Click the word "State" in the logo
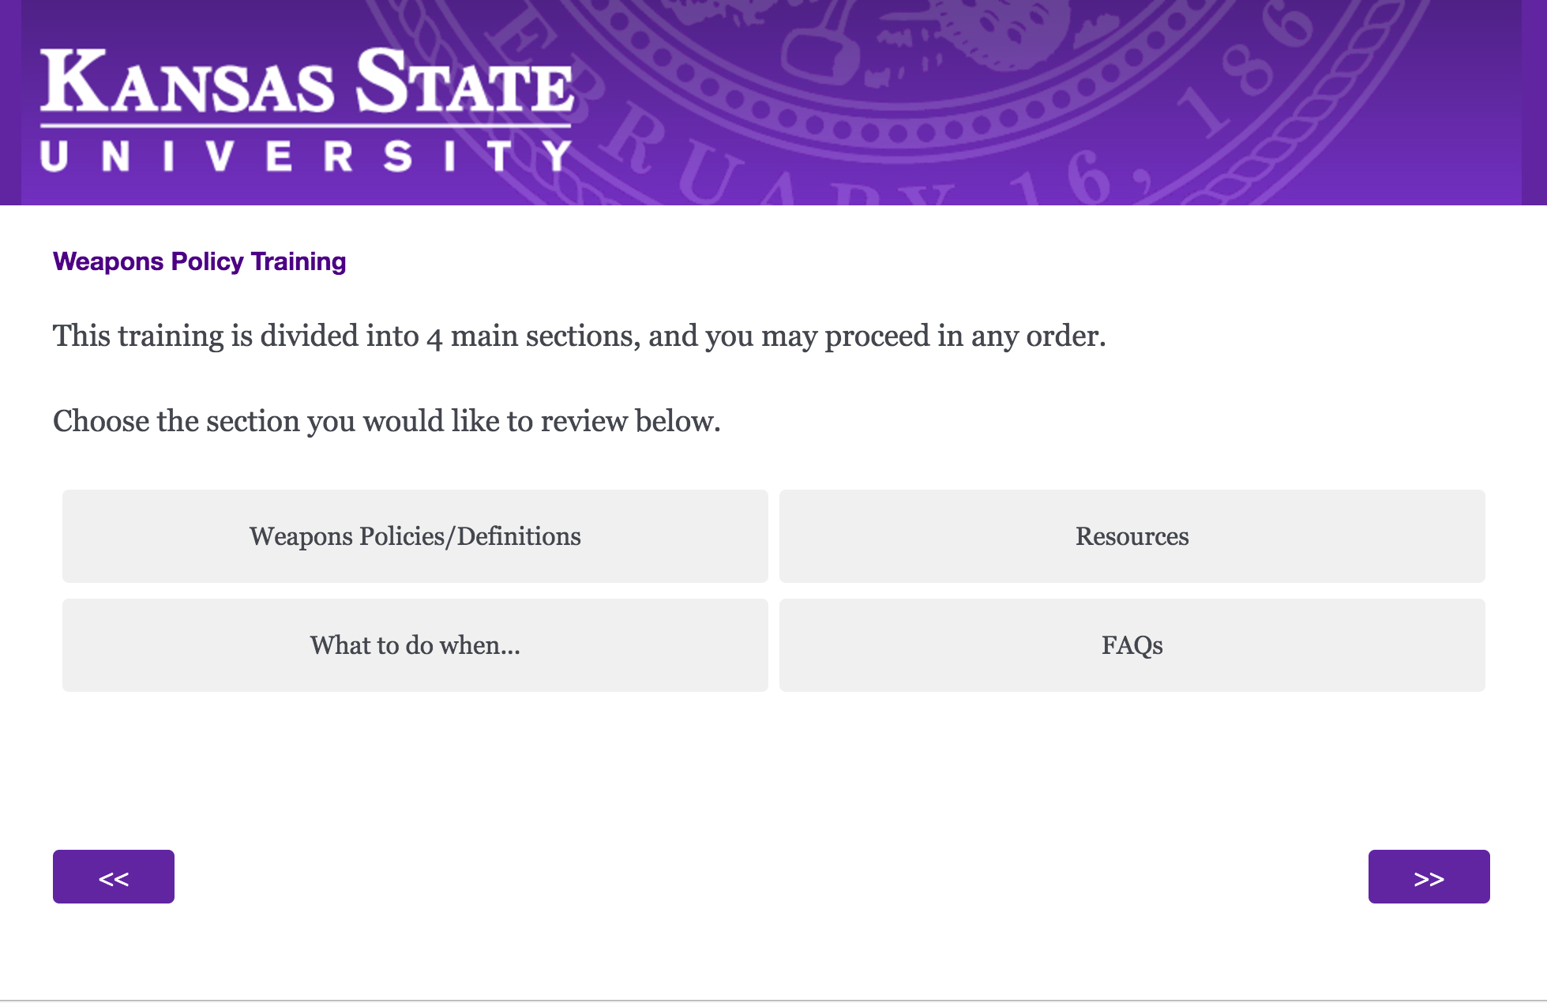 pyautogui.click(x=464, y=81)
